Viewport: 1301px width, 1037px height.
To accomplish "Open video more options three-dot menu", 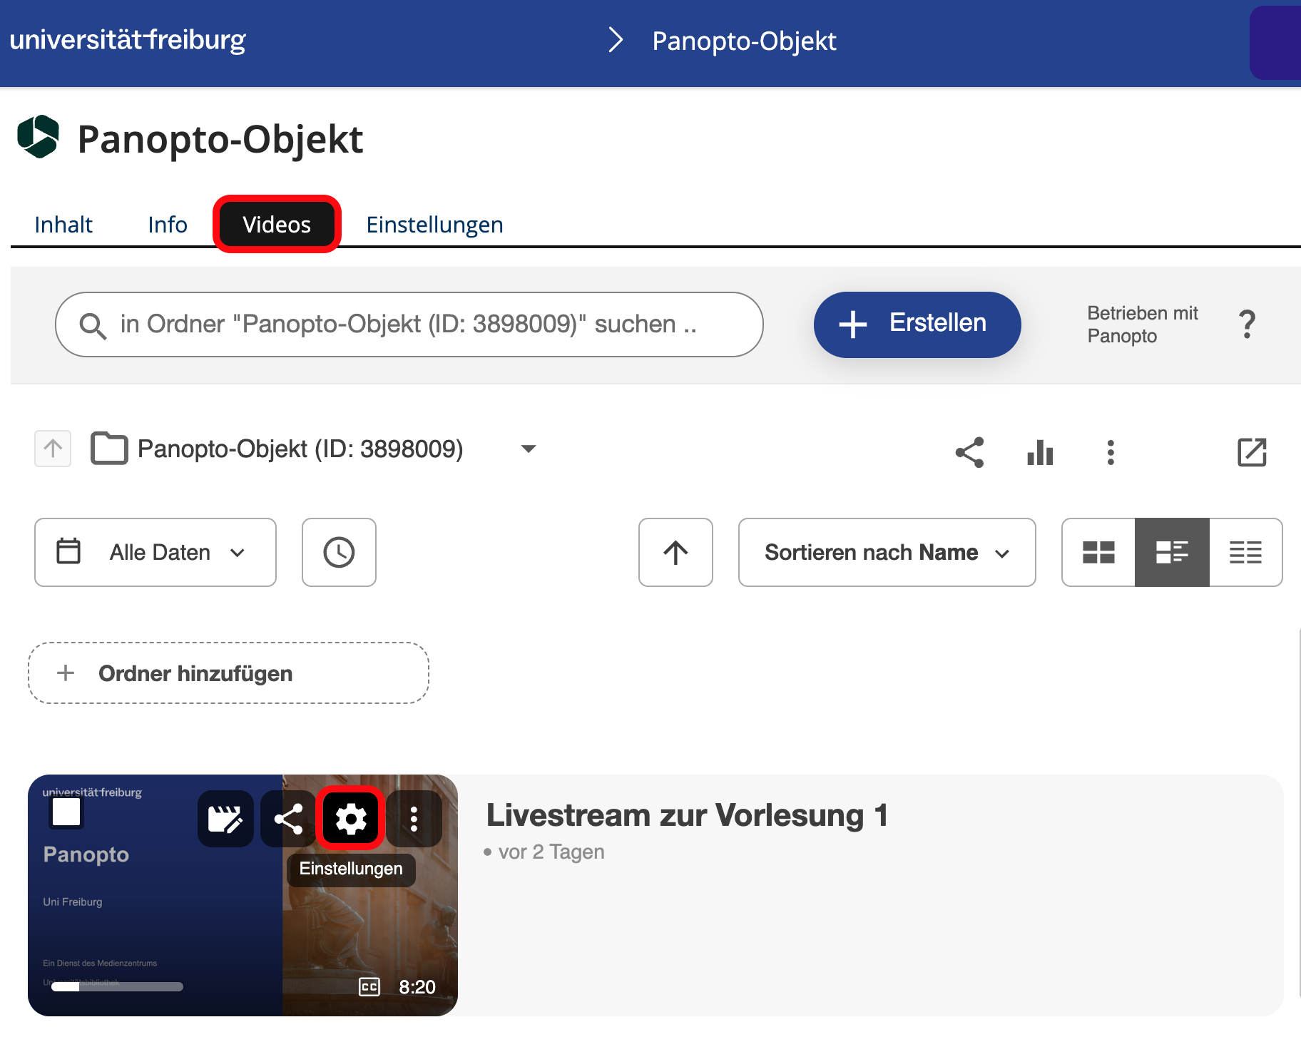I will [x=414, y=819].
